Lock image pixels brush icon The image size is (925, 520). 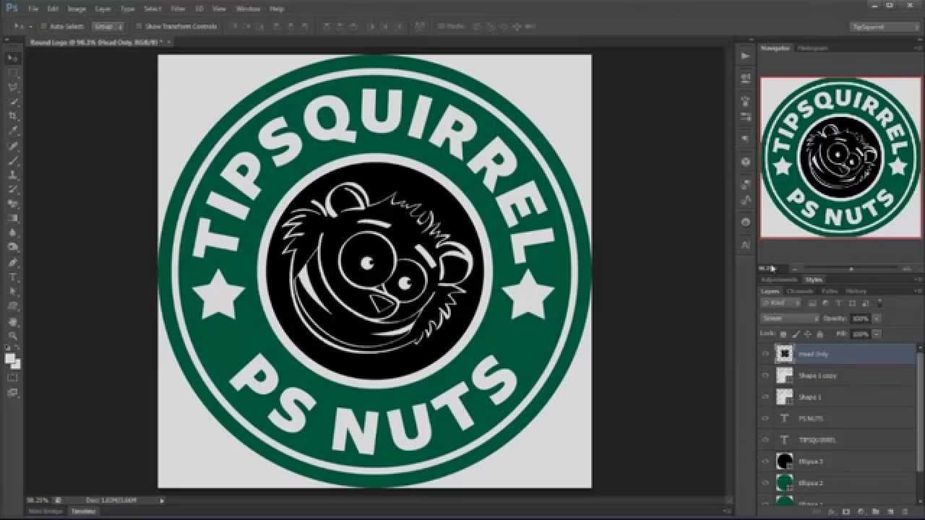[x=796, y=334]
